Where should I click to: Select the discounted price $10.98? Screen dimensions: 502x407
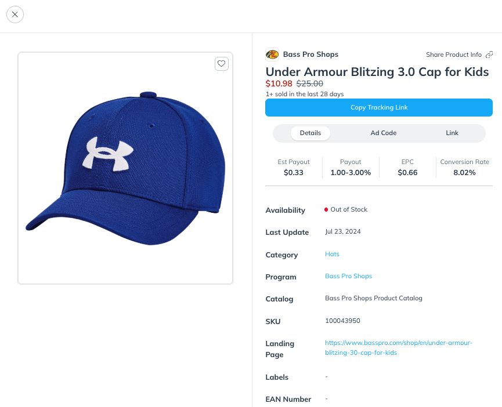[279, 83]
